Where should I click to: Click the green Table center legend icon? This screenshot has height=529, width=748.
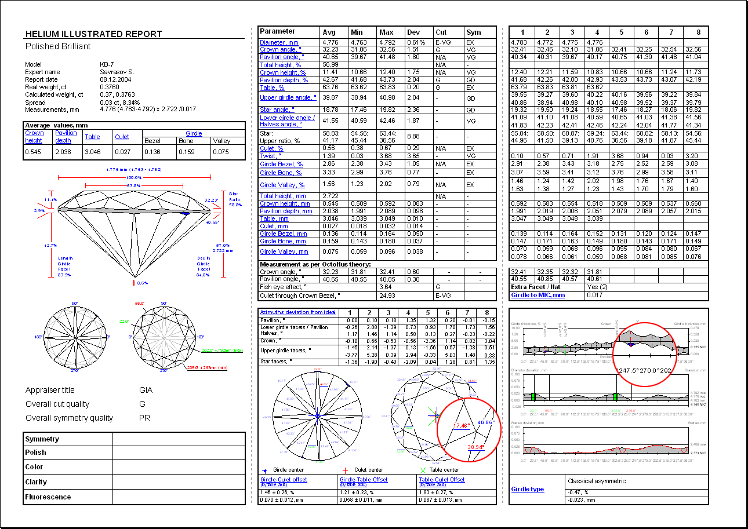pyautogui.click(x=423, y=470)
